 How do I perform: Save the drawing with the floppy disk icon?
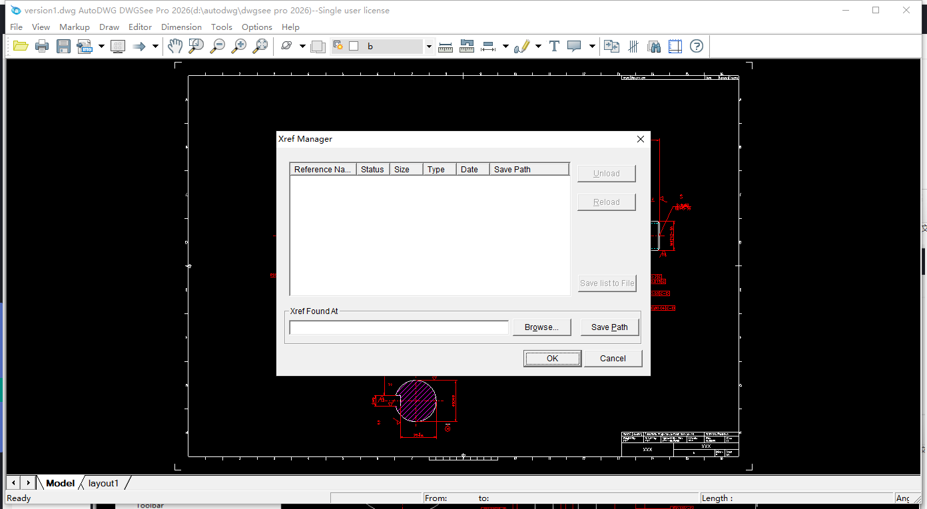(63, 46)
